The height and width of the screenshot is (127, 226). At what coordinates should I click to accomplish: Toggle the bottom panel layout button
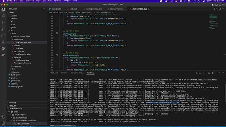pos(216,5)
